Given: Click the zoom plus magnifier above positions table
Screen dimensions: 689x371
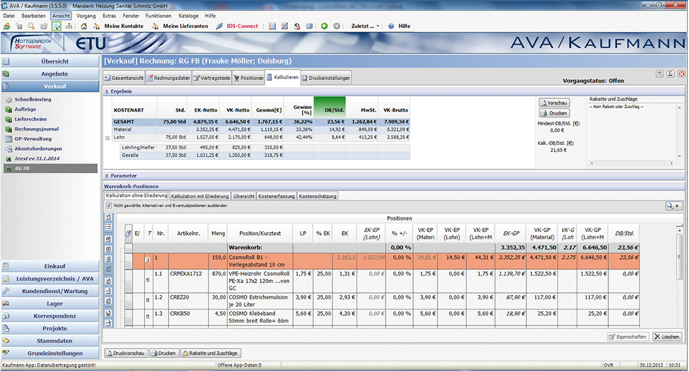Looking at the screenshot, I should tap(673, 206).
